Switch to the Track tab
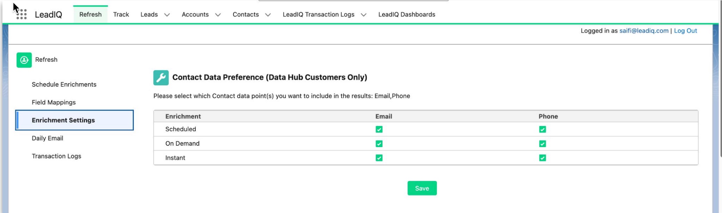 pyautogui.click(x=121, y=15)
